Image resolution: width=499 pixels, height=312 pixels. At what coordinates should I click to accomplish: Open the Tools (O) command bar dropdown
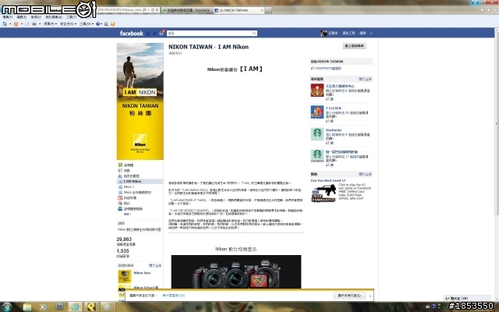(x=87, y=24)
